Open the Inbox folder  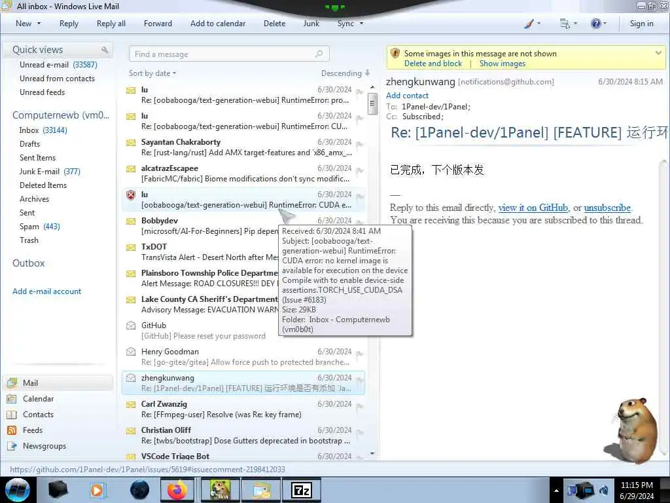click(43, 130)
